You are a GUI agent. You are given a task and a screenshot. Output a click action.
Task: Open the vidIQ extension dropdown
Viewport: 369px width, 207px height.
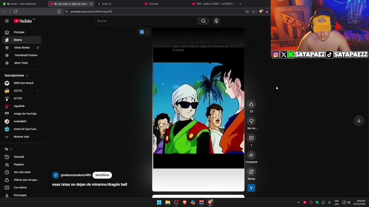click(144, 32)
